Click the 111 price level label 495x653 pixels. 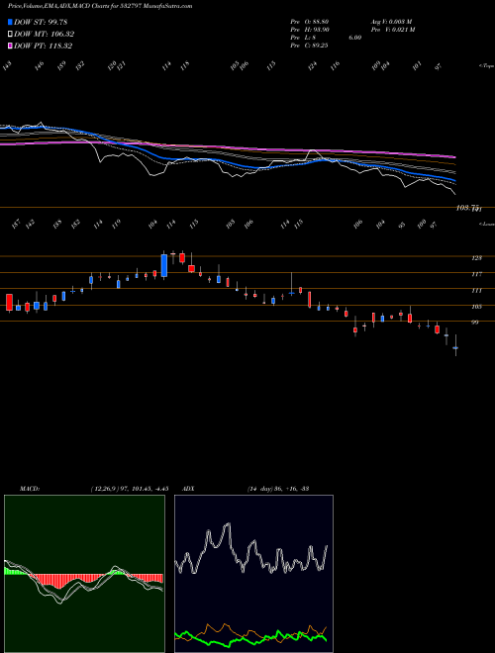(477, 290)
